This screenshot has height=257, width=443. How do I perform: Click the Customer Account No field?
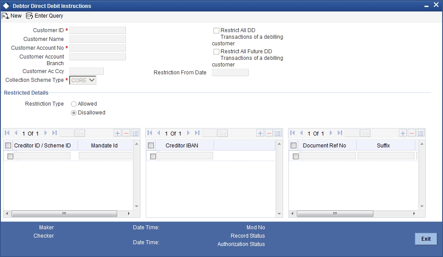pyautogui.click(x=97, y=48)
